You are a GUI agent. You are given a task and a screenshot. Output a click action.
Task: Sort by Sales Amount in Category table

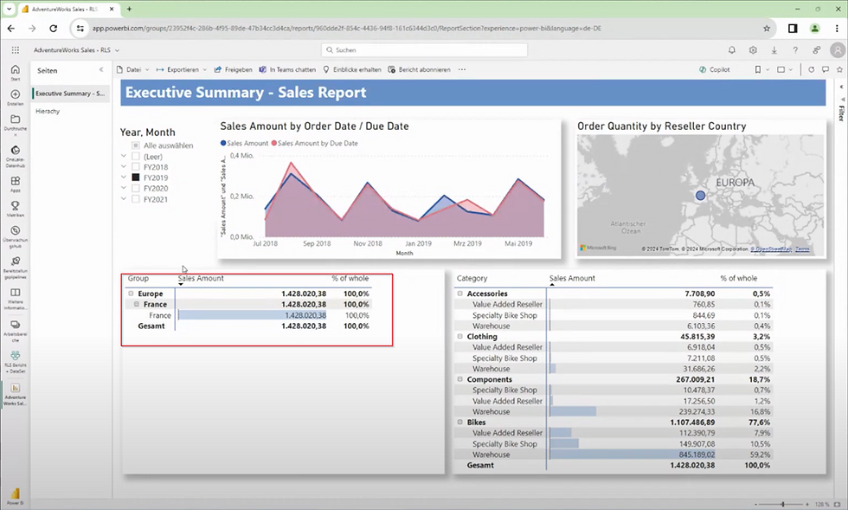coord(572,278)
